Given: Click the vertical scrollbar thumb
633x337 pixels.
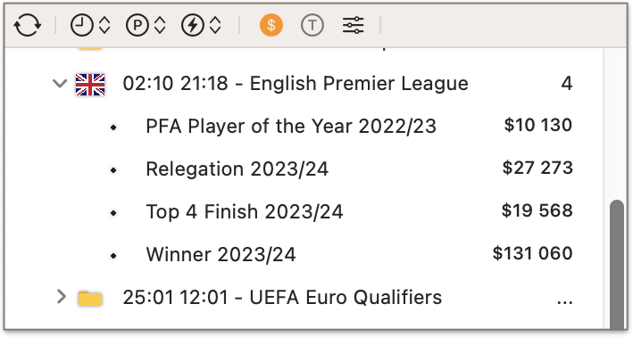Looking at the screenshot, I should (x=617, y=265).
